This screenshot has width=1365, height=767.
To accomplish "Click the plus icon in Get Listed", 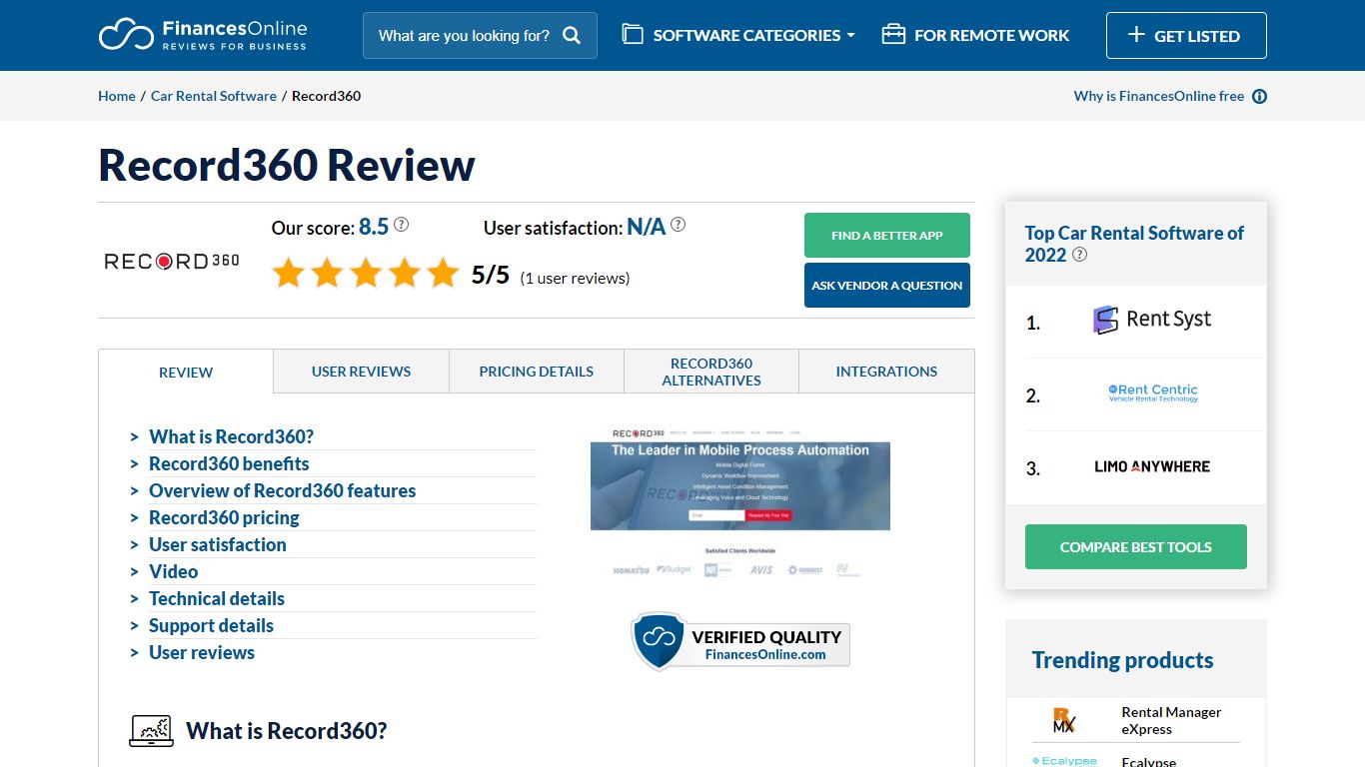I will [1136, 35].
